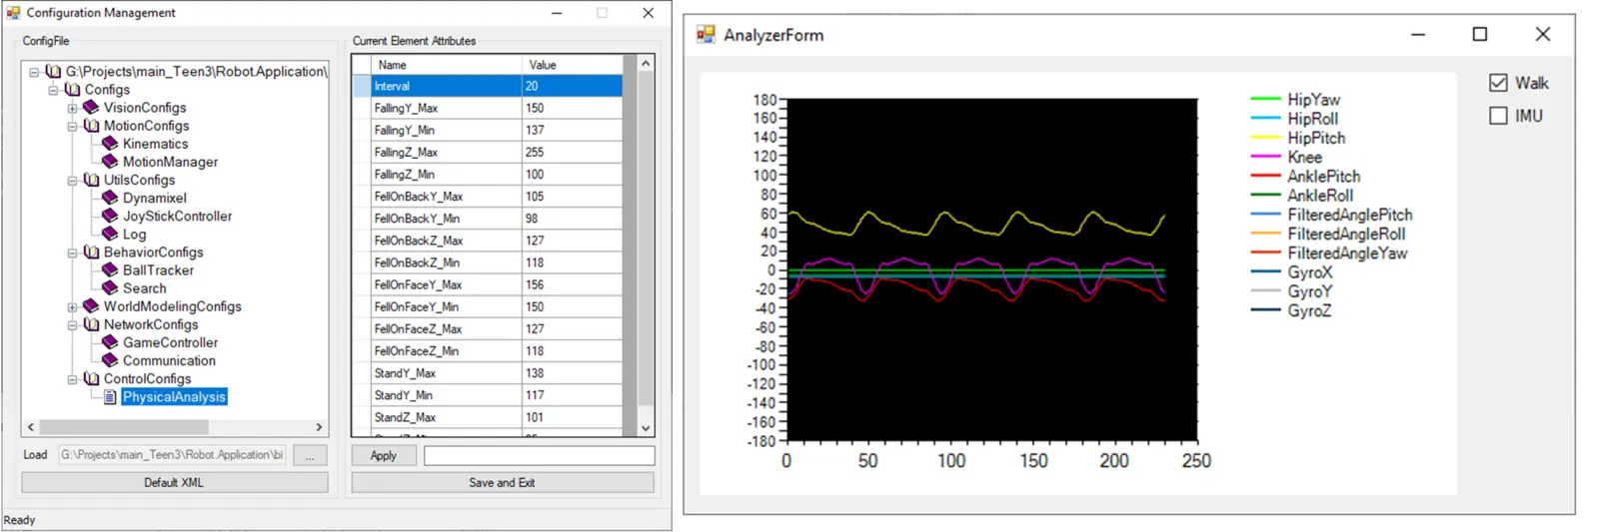
Task: Click the ControlConfigs open-book icon
Action: [91, 378]
